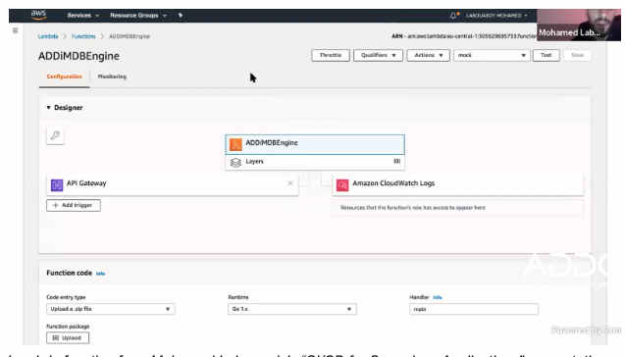Select Amazon CloudWatch Logs resource
Screen dimensions: 625x357
click(458, 184)
